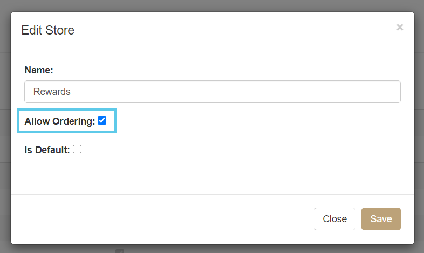Click empty space in the dialog body
The height and width of the screenshot is (253, 424).
tap(243, 162)
